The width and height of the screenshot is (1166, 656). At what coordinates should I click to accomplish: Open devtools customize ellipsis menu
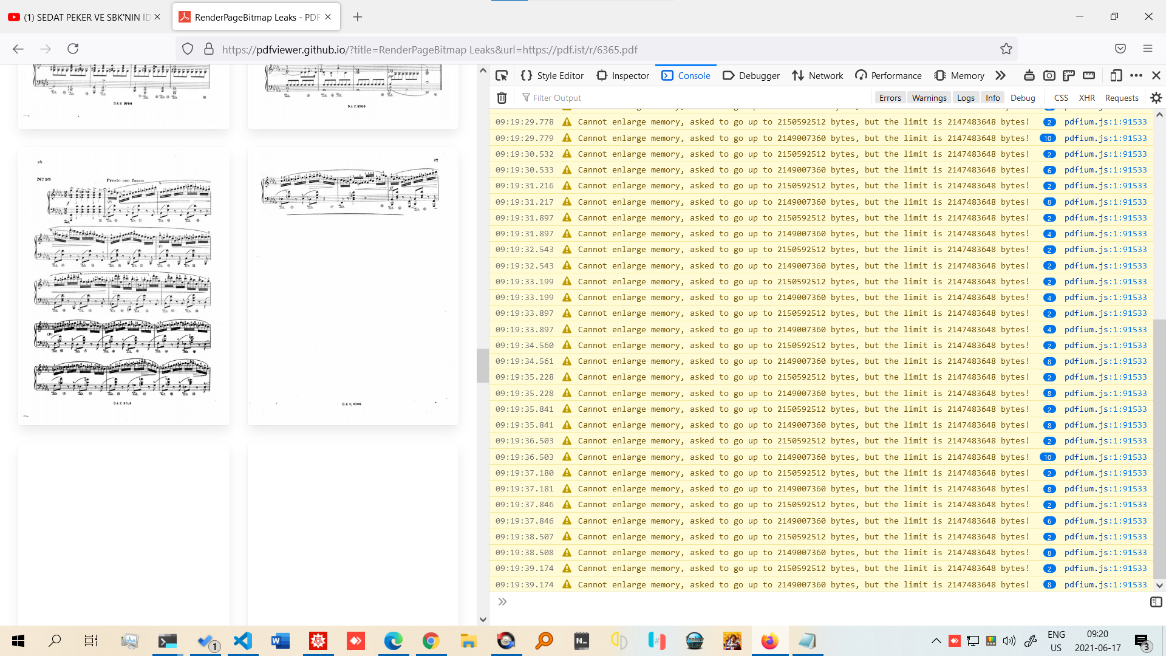point(1136,75)
